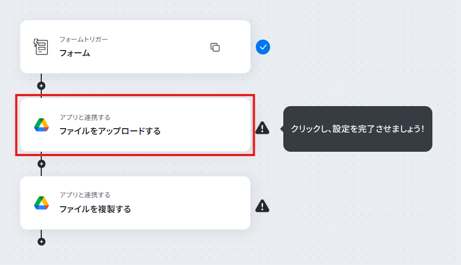Viewport: 461px width, 265px height.
Task: Open the ファイルを複製する step title
Action: [95, 209]
